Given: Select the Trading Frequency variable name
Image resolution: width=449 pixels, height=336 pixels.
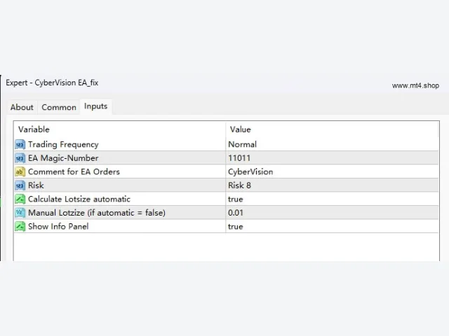Looking at the screenshot, I should pos(63,145).
